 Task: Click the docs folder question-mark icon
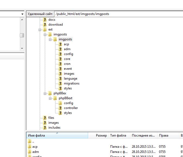tap(45, 20)
